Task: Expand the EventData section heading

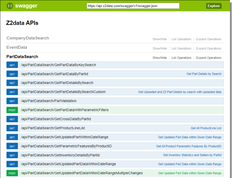Action: tap(17, 47)
